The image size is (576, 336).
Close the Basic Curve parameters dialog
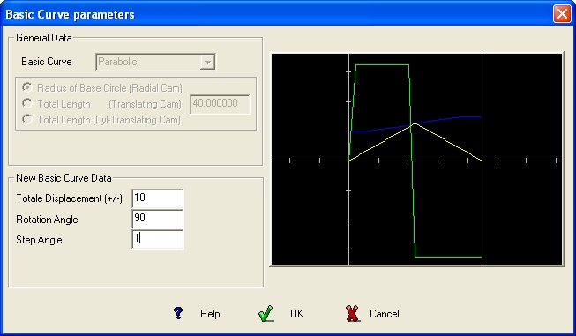tap(562, 14)
